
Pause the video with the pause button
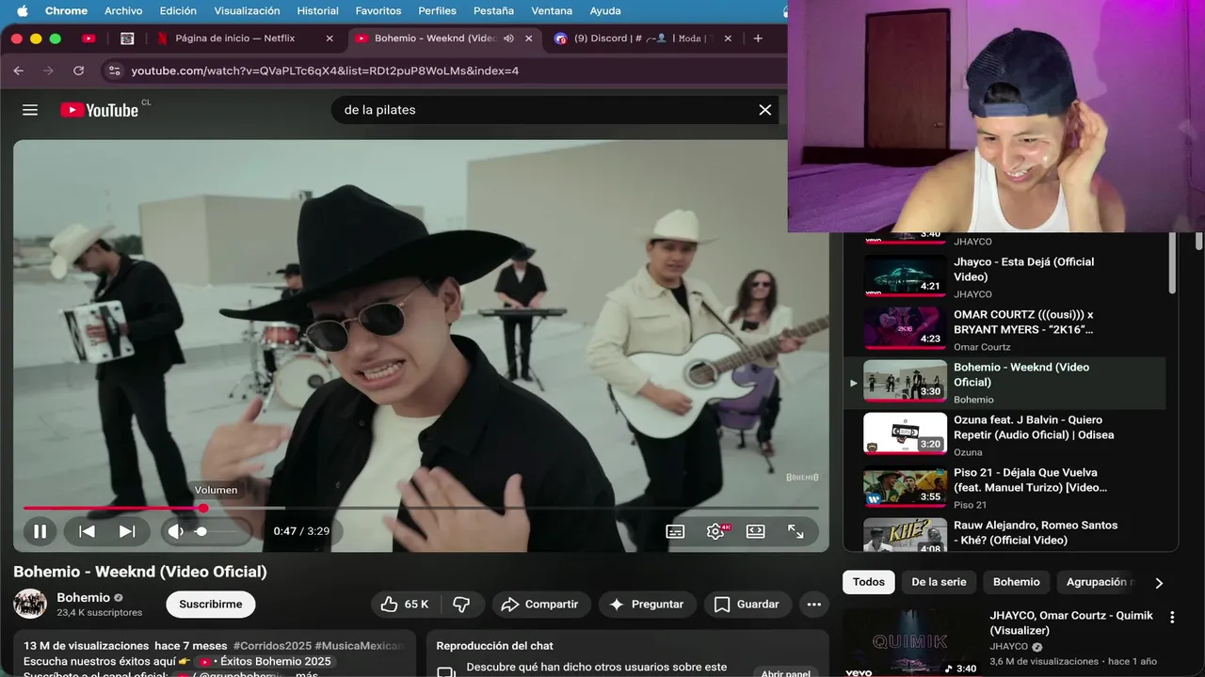[x=40, y=531]
